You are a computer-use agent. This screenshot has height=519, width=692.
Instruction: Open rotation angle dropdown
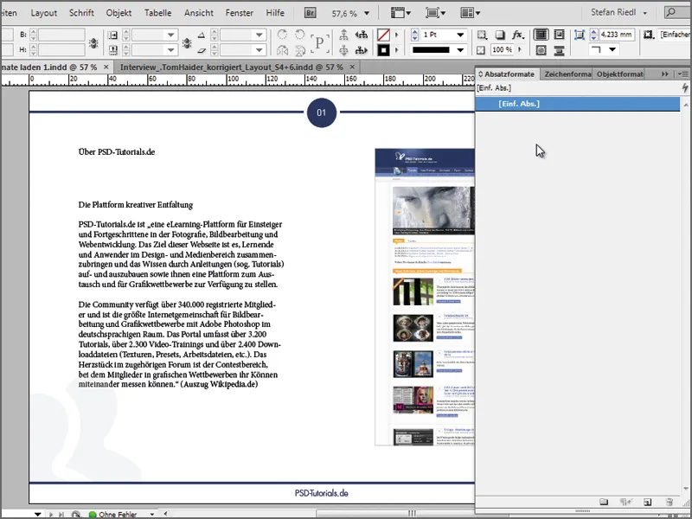tap(259, 35)
